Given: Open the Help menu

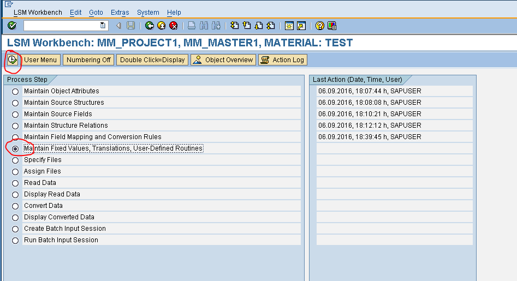Looking at the screenshot, I should pyautogui.click(x=174, y=13).
